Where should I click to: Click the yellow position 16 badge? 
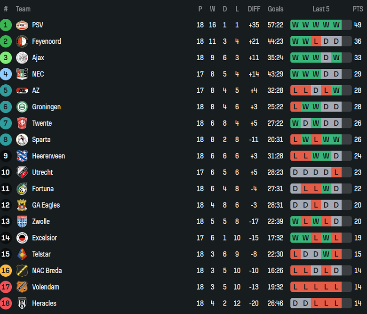(x=6, y=271)
